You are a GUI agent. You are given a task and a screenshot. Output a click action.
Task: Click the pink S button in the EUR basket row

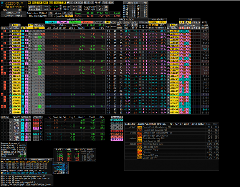click(x=26, y=129)
